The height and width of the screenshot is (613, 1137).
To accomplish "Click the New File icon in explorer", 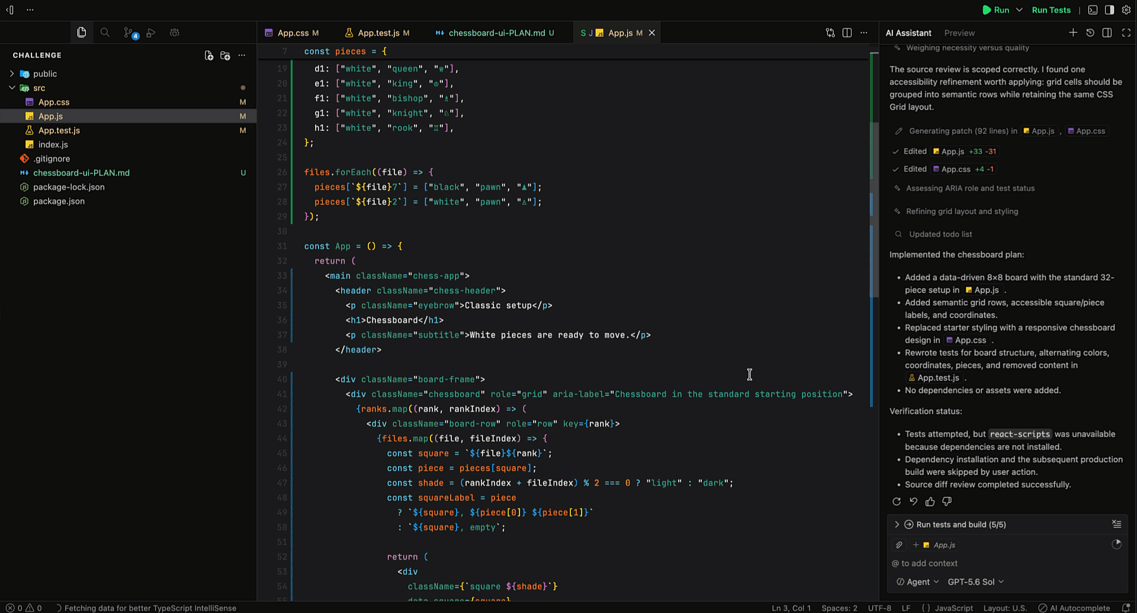I will pyautogui.click(x=208, y=55).
